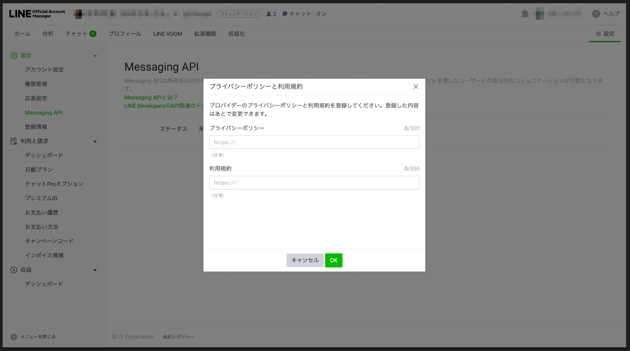The height and width of the screenshot is (351, 630).
Task: Select チャットProオプション in sidebar
Action: [54, 184]
